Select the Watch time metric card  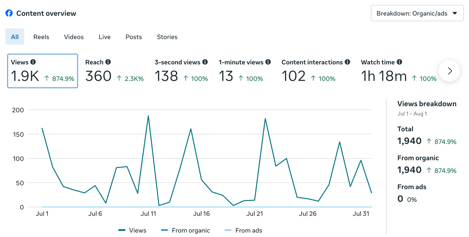pyautogui.click(x=399, y=71)
